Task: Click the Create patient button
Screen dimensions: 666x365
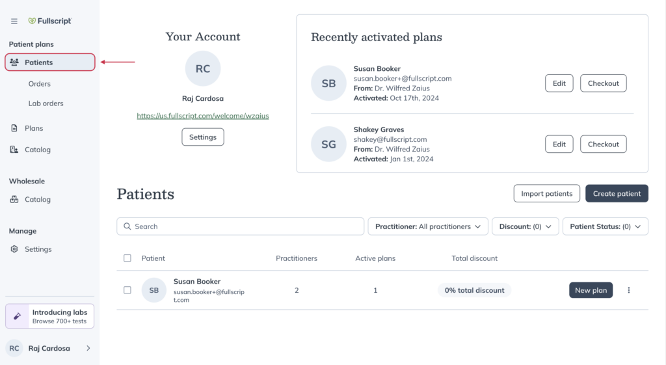Action: pos(617,193)
